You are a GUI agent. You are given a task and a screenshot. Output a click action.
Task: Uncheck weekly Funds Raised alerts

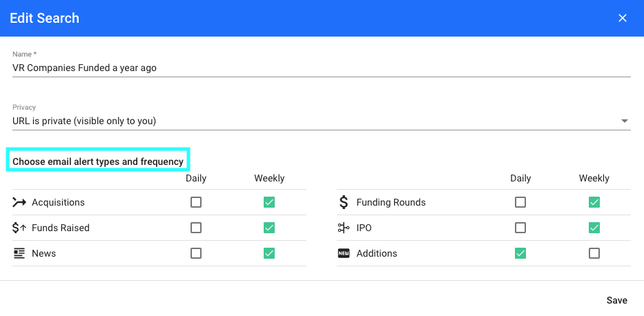[269, 228]
